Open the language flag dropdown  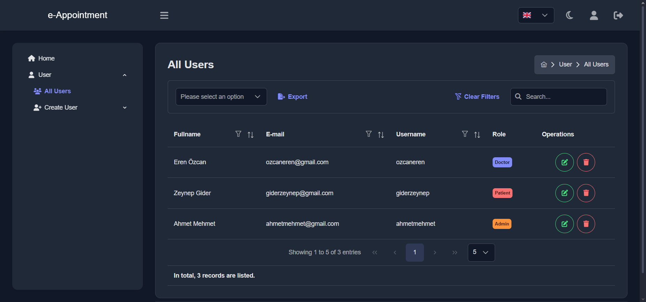(536, 15)
